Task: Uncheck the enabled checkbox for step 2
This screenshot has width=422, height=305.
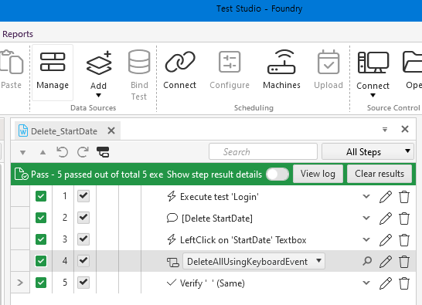Action: pos(83,218)
